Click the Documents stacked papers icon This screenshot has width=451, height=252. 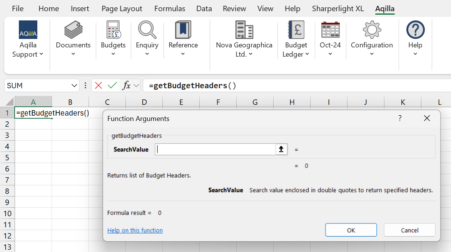point(73,30)
